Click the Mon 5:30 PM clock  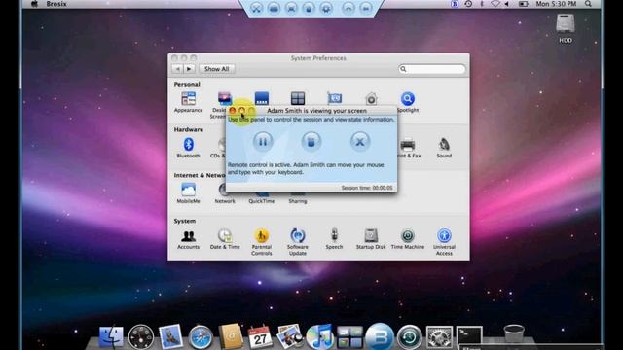[x=556, y=4]
